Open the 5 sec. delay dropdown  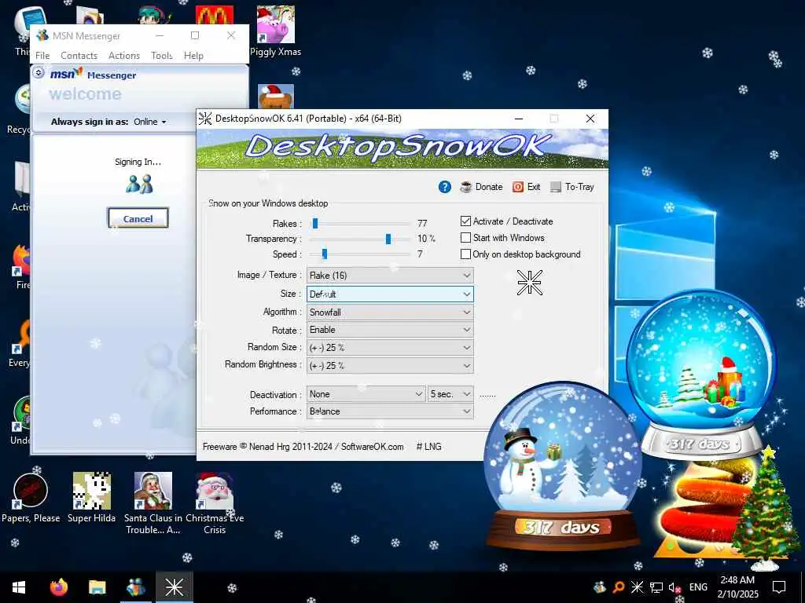click(x=450, y=394)
